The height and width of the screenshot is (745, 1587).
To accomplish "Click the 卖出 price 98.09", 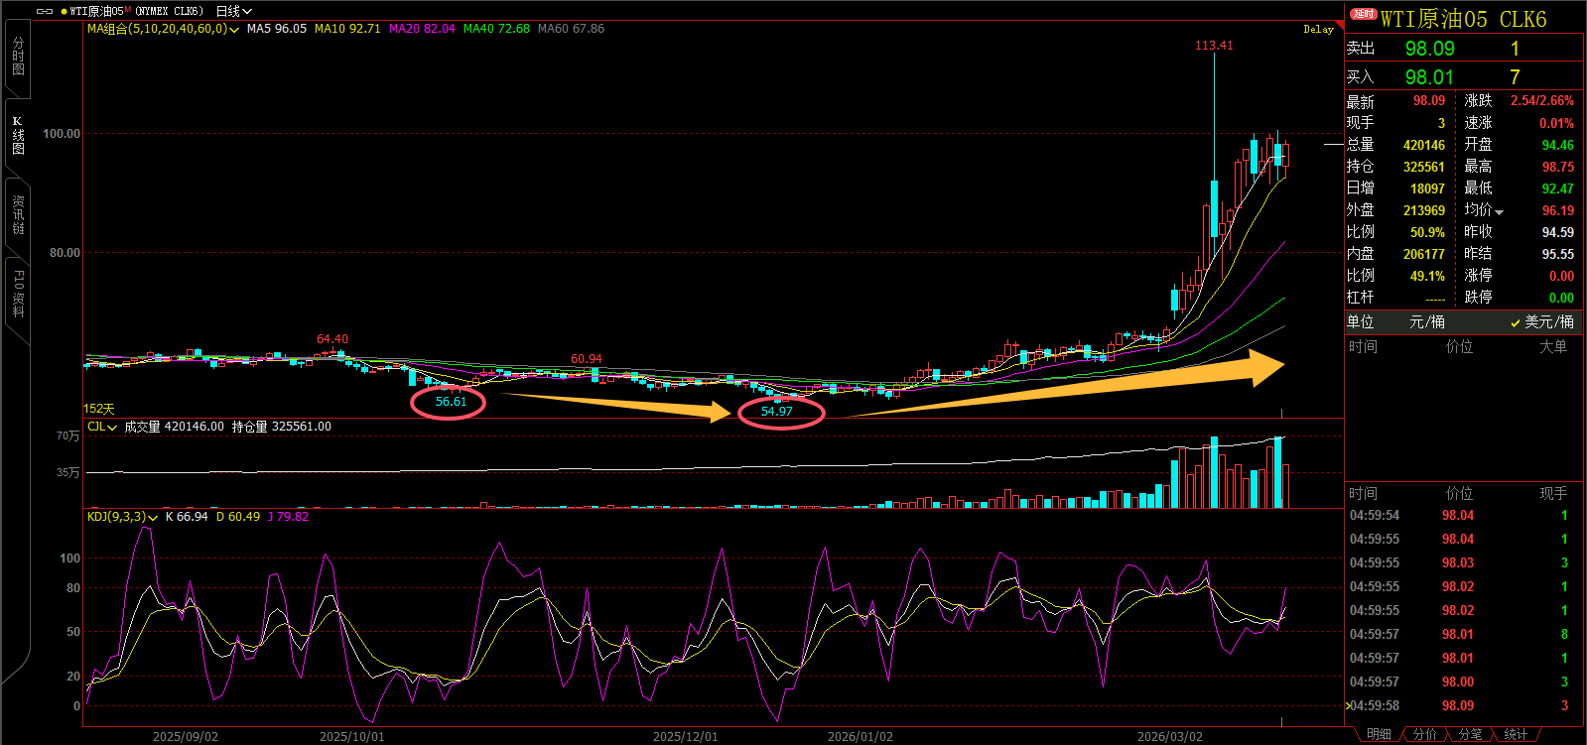I will coord(1429,49).
